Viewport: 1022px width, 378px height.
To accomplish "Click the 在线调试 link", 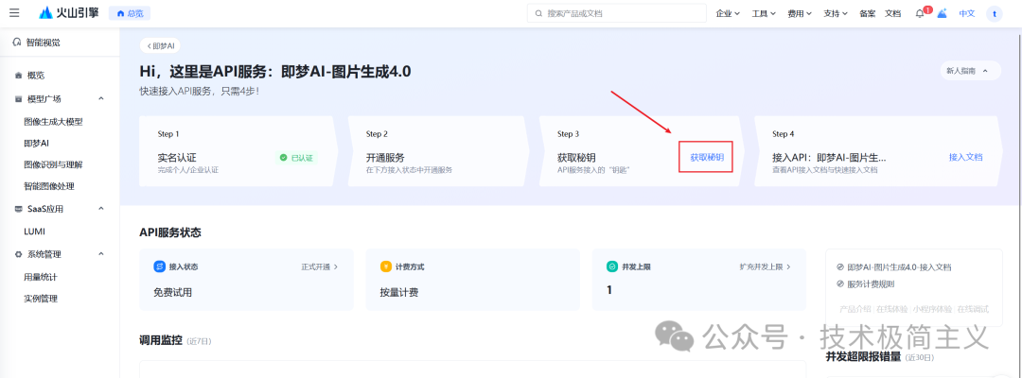I will pyautogui.click(x=973, y=308).
